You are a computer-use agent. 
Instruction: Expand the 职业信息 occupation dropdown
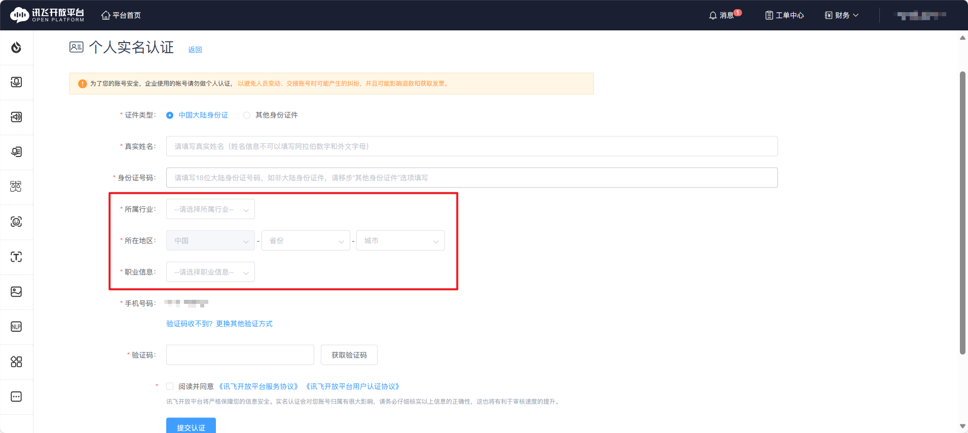(210, 272)
